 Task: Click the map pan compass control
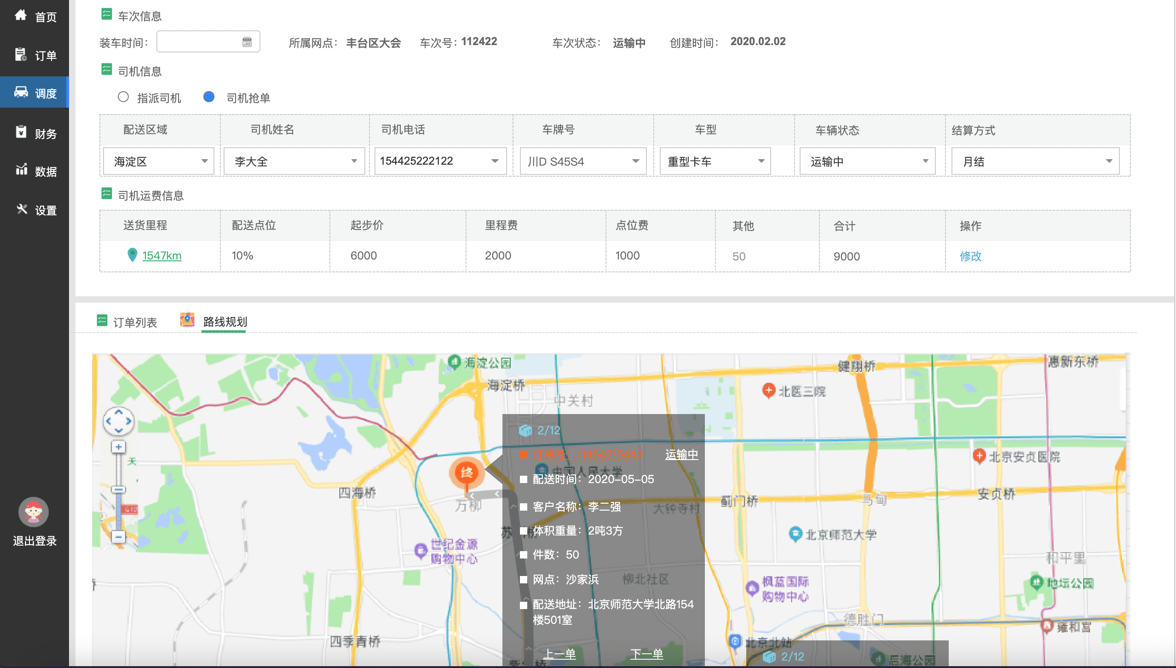(119, 421)
